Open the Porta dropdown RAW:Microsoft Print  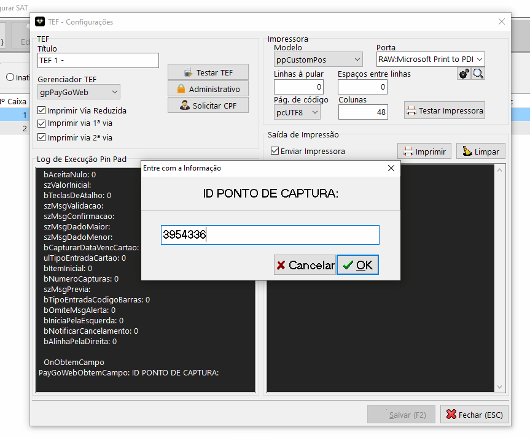[x=431, y=59]
